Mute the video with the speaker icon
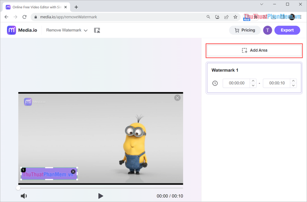The width and height of the screenshot is (307, 202). pos(24,196)
